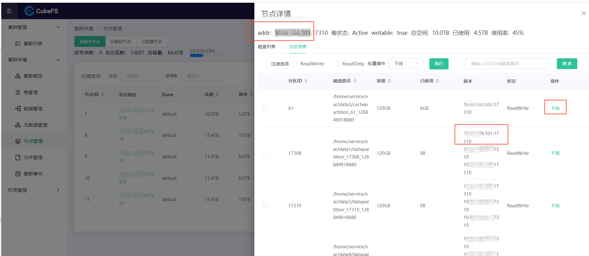The width and height of the screenshot is (589, 256).
Task: Click the 文件管理 file icon
Action: 18,157
